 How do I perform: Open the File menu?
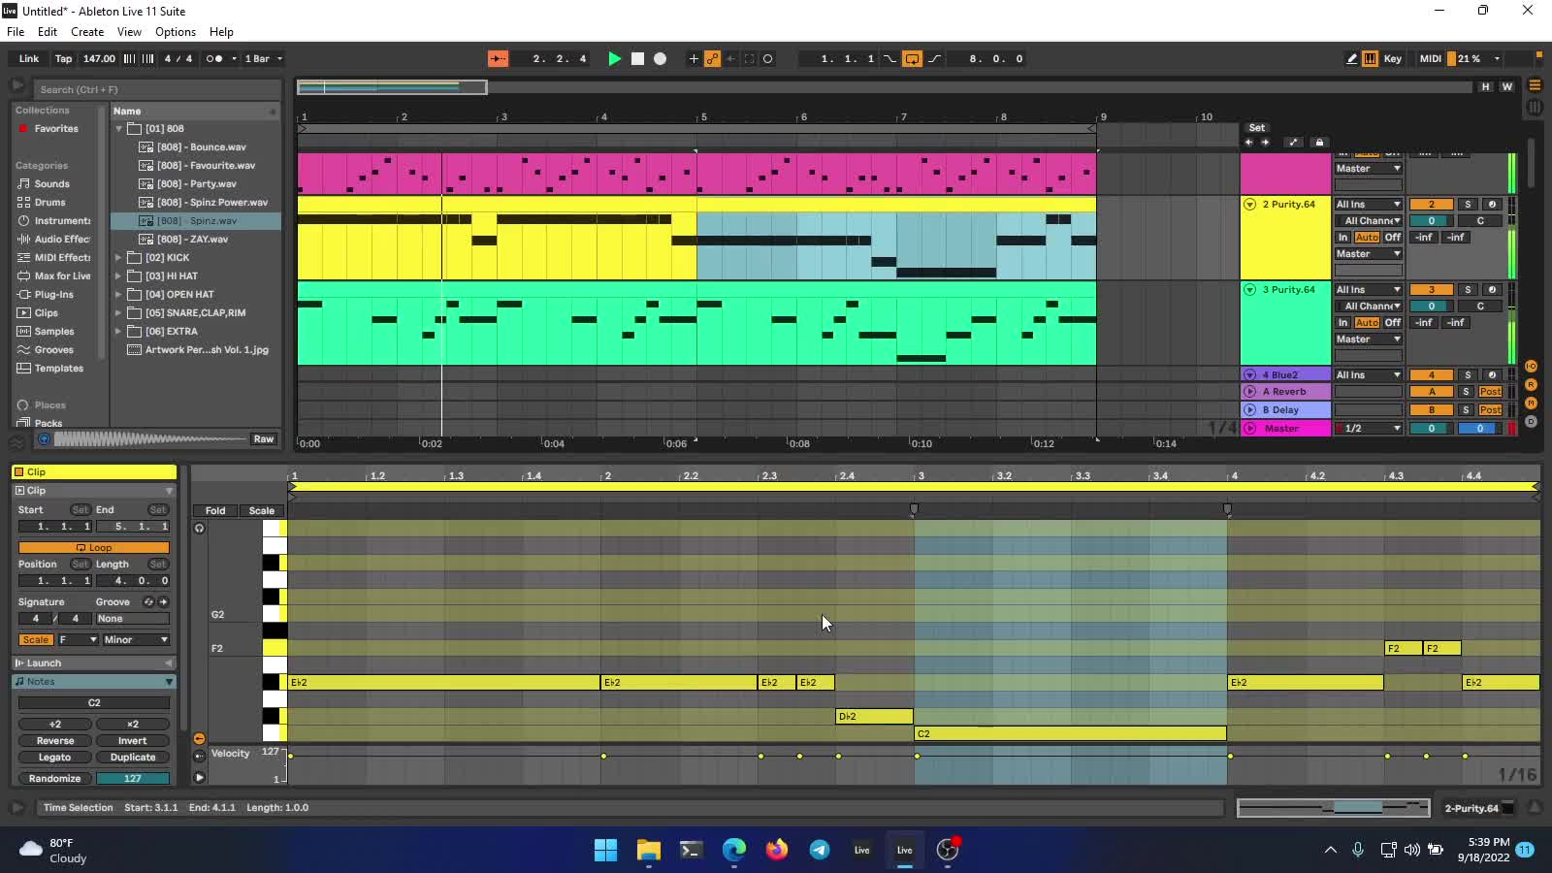[x=16, y=32]
